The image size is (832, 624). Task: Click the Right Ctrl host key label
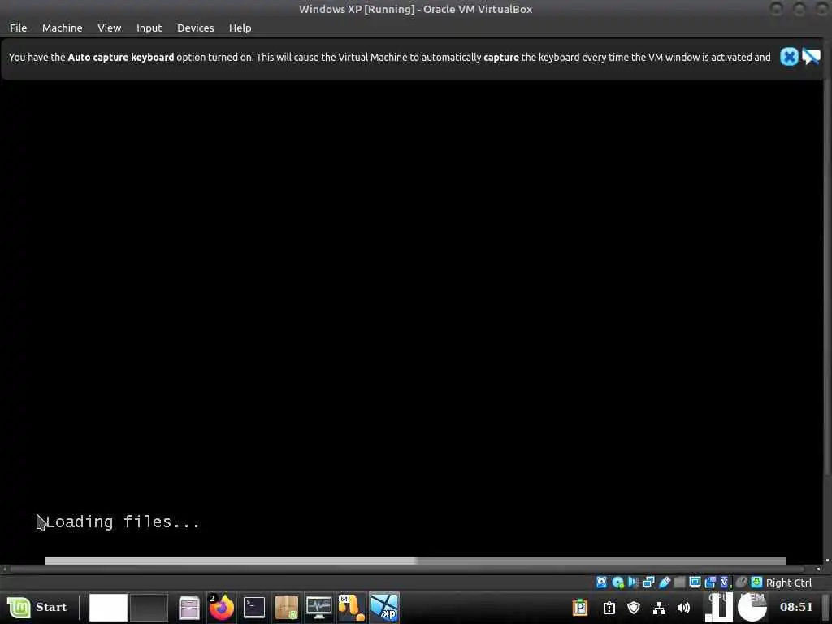(x=788, y=583)
